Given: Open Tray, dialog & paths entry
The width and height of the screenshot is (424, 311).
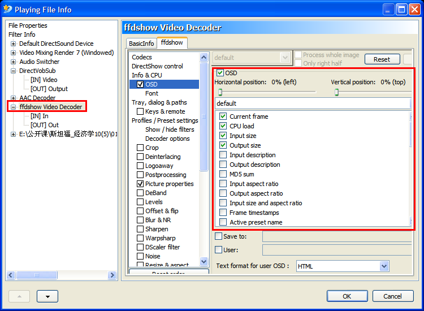Looking at the screenshot, I should (159, 102).
